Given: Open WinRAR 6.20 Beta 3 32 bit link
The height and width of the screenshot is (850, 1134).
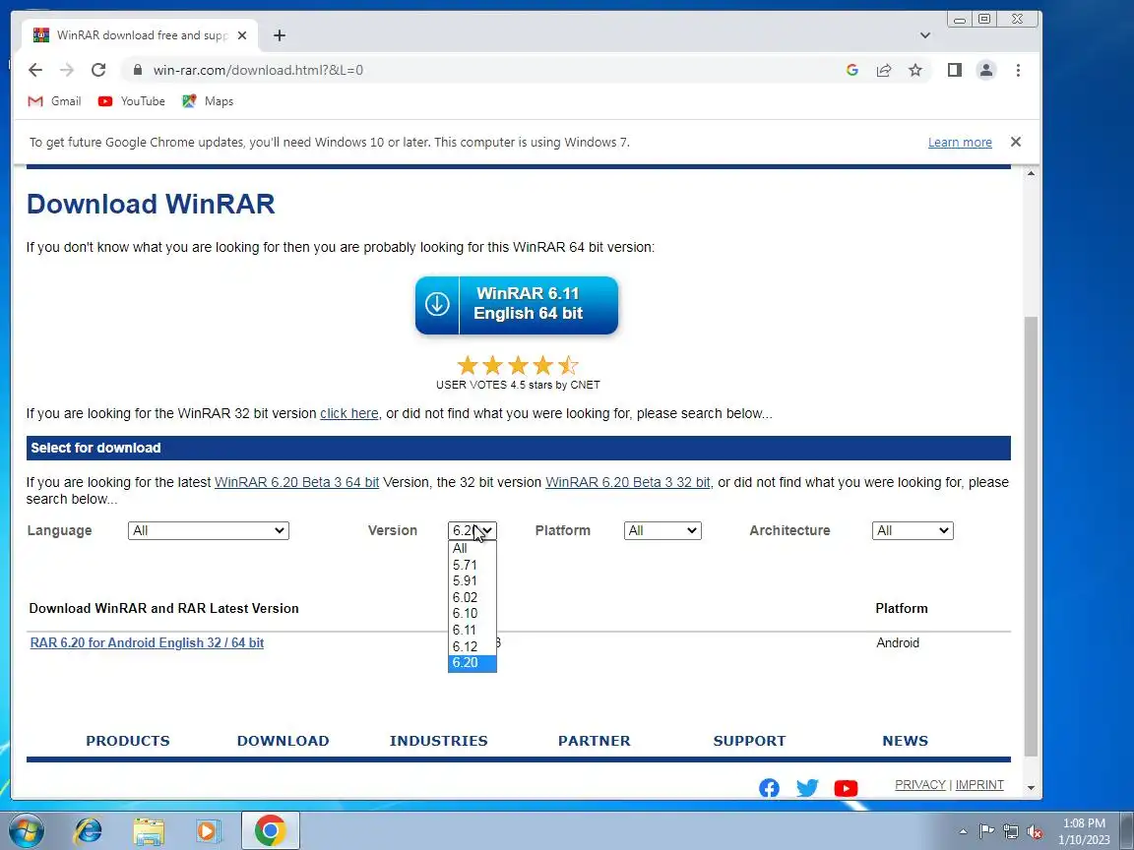Looking at the screenshot, I should coord(628,482).
